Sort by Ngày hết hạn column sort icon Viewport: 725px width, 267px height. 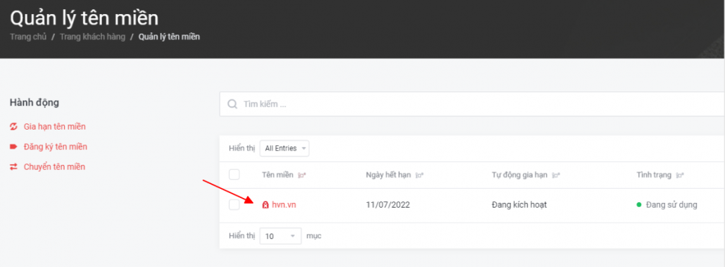click(420, 175)
